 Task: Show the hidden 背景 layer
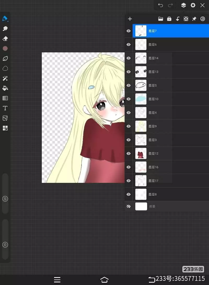click(129, 206)
